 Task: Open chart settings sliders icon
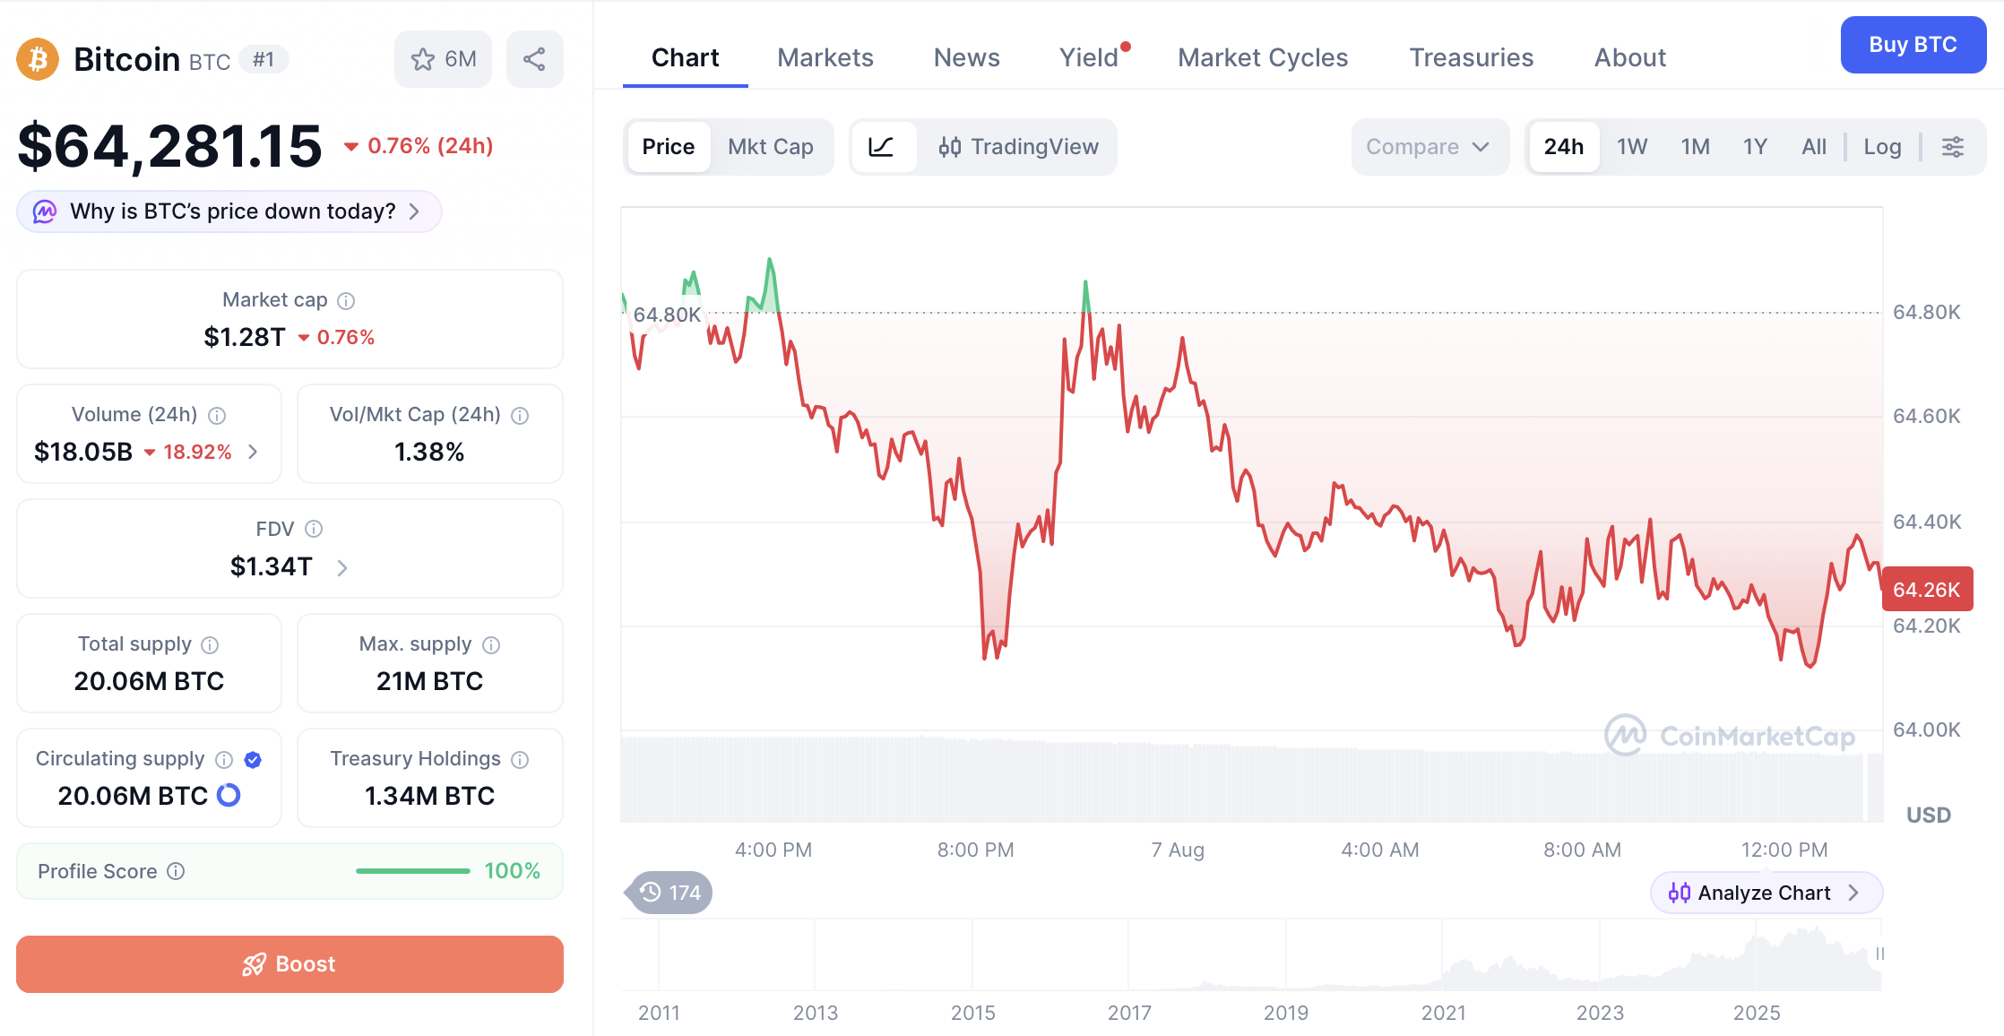1953,147
